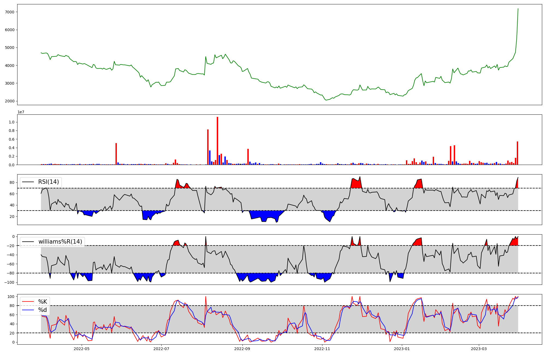
Task: Click the 7000 price axis tick label
Action: tap(10, 12)
